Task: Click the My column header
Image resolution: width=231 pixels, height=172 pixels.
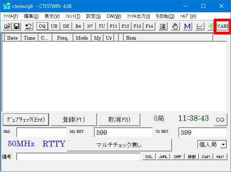Action: pyautogui.click(x=97, y=38)
